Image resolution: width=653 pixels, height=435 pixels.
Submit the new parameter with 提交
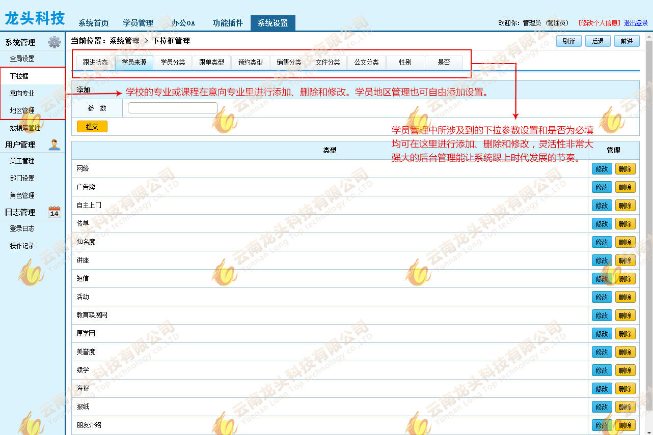coord(92,127)
